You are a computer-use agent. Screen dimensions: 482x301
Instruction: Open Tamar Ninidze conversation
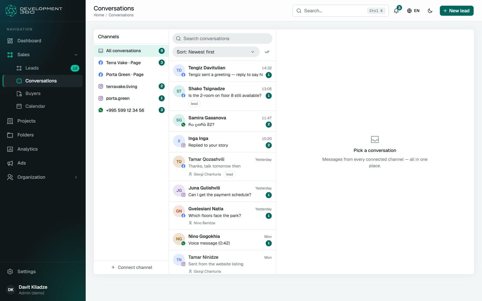(222, 262)
